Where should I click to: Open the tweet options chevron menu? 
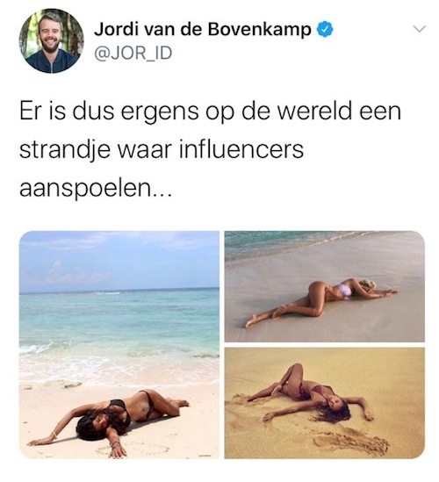[x=419, y=29]
